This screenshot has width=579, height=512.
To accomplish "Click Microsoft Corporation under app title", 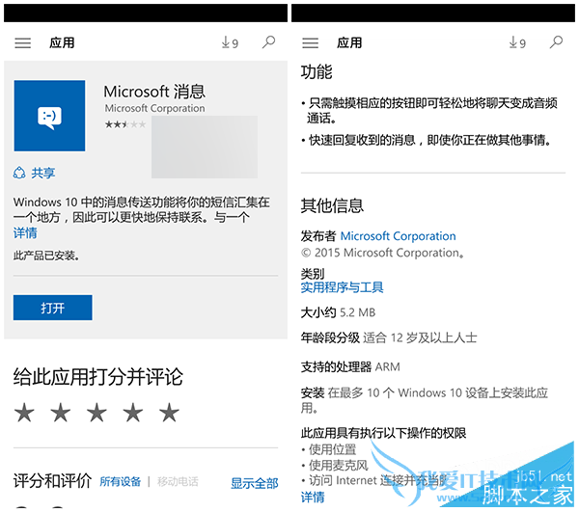I will 154,108.
